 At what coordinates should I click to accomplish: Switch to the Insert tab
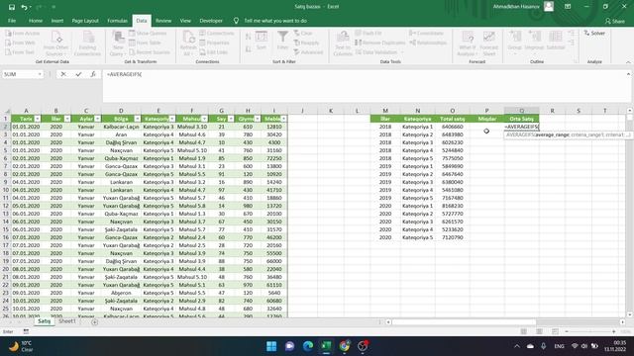[x=57, y=21]
